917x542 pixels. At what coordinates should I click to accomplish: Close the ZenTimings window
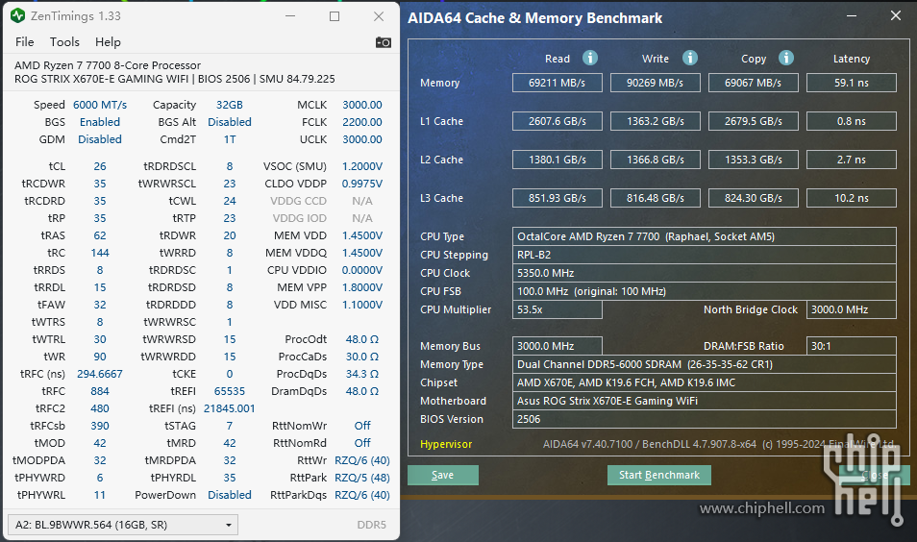point(379,15)
